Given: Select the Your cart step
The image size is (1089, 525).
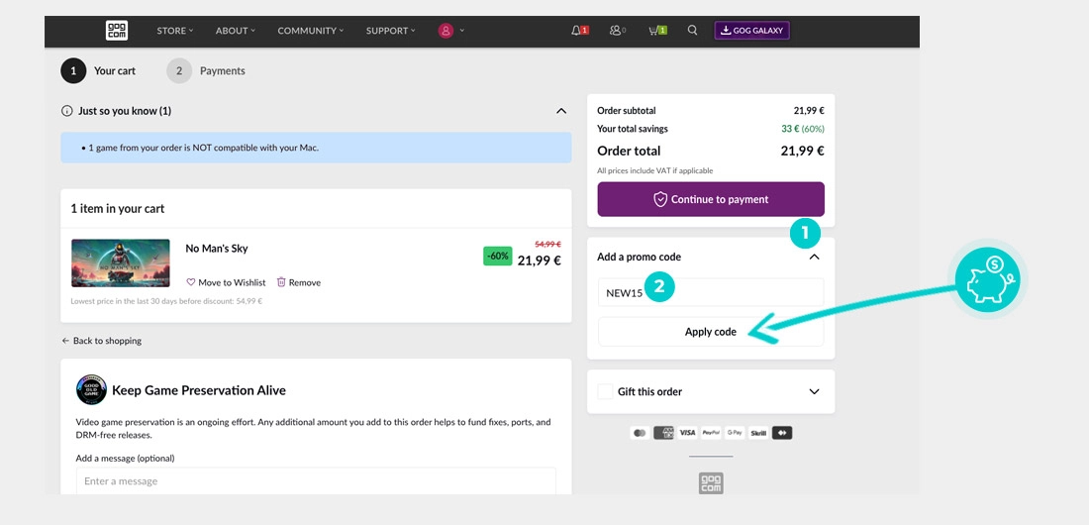Looking at the screenshot, I should [x=98, y=71].
